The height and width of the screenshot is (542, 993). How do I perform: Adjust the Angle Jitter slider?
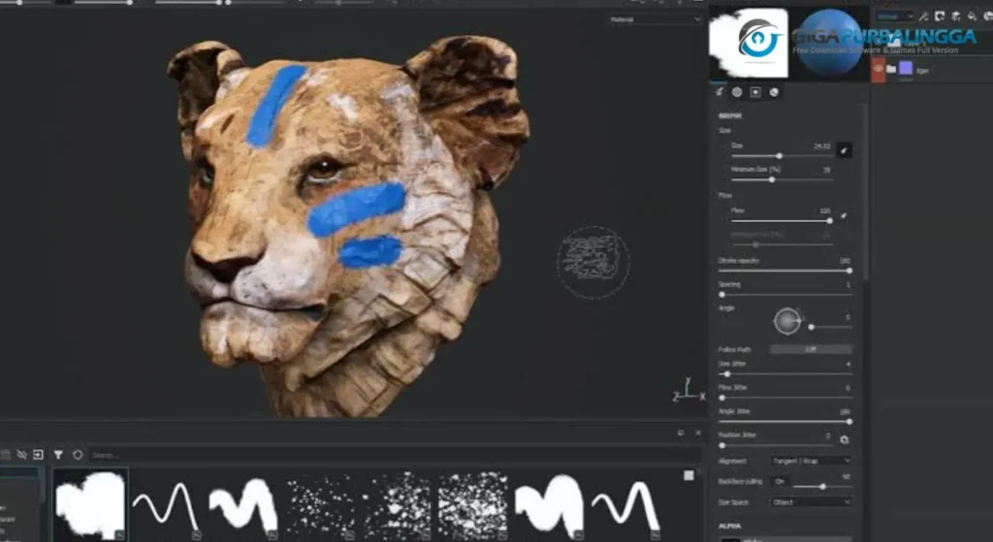tap(785, 422)
